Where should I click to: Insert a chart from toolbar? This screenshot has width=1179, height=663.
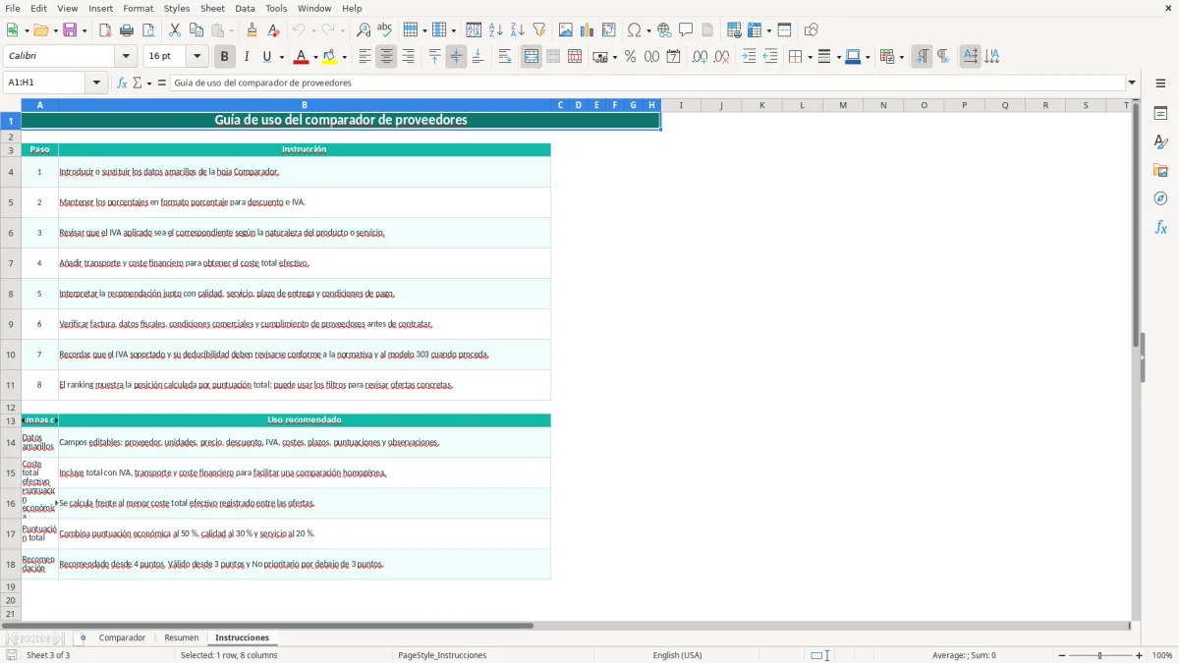[588, 30]
